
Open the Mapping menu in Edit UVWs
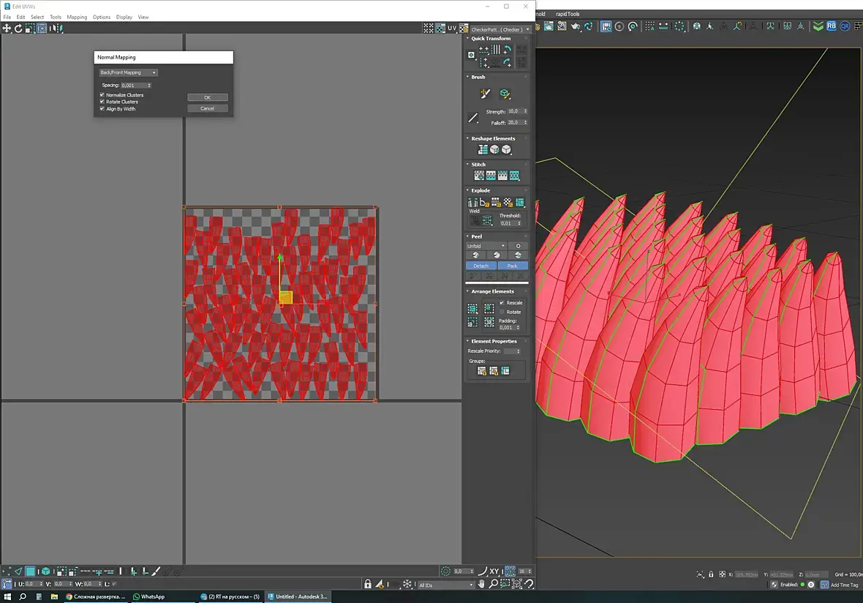77,17
